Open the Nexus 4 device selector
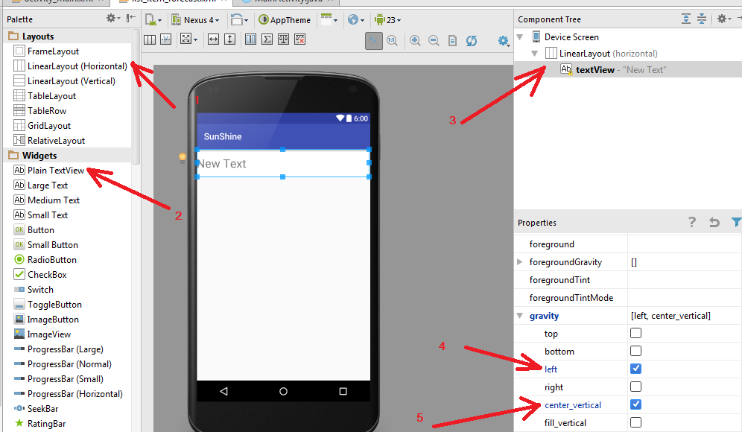 [x=195, y=20]
